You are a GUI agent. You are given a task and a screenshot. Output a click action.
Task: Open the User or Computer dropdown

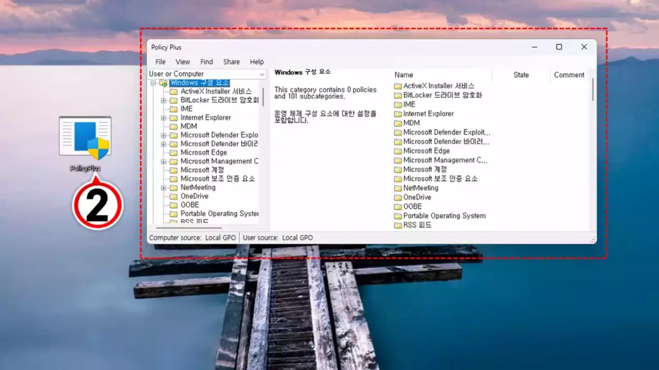[207, 74]
